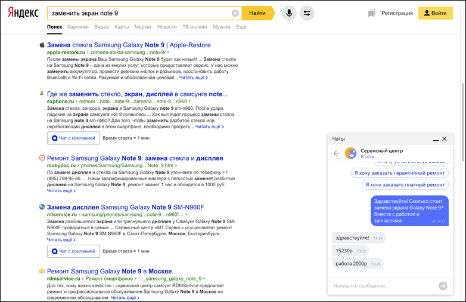Close the Чаты panel
This screenshot has height=302, width=466.
(445, 138)
